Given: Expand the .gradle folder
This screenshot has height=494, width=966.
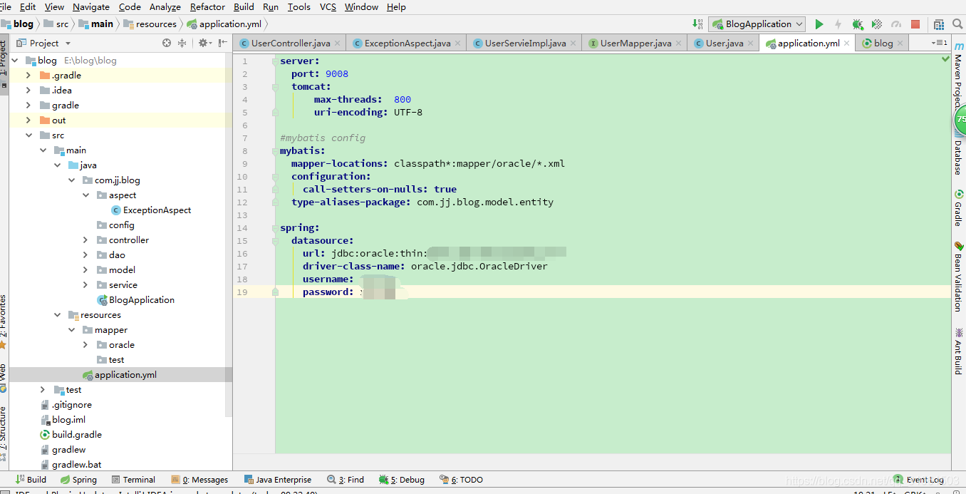Looking at the screenshot, I should (28, 75).
